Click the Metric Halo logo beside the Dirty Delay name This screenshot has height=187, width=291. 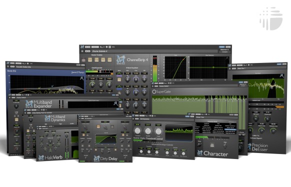click(x=96, y=158)
